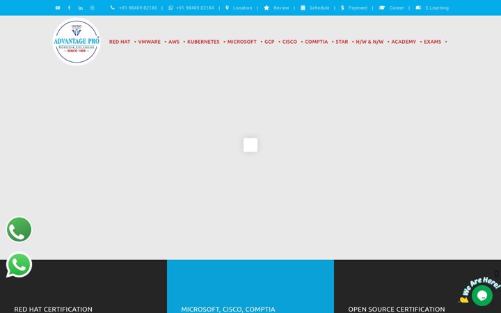Open the KUBERNETES menu
The width and height of the screenshot is (501, 313).
(x=203, y=42)
